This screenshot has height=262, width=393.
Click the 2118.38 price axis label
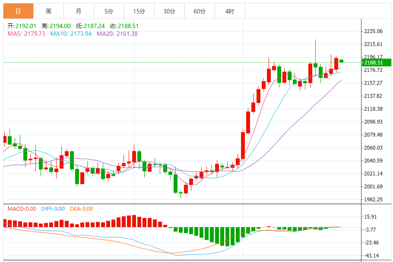pyautogui.click(x=373, y=109)
